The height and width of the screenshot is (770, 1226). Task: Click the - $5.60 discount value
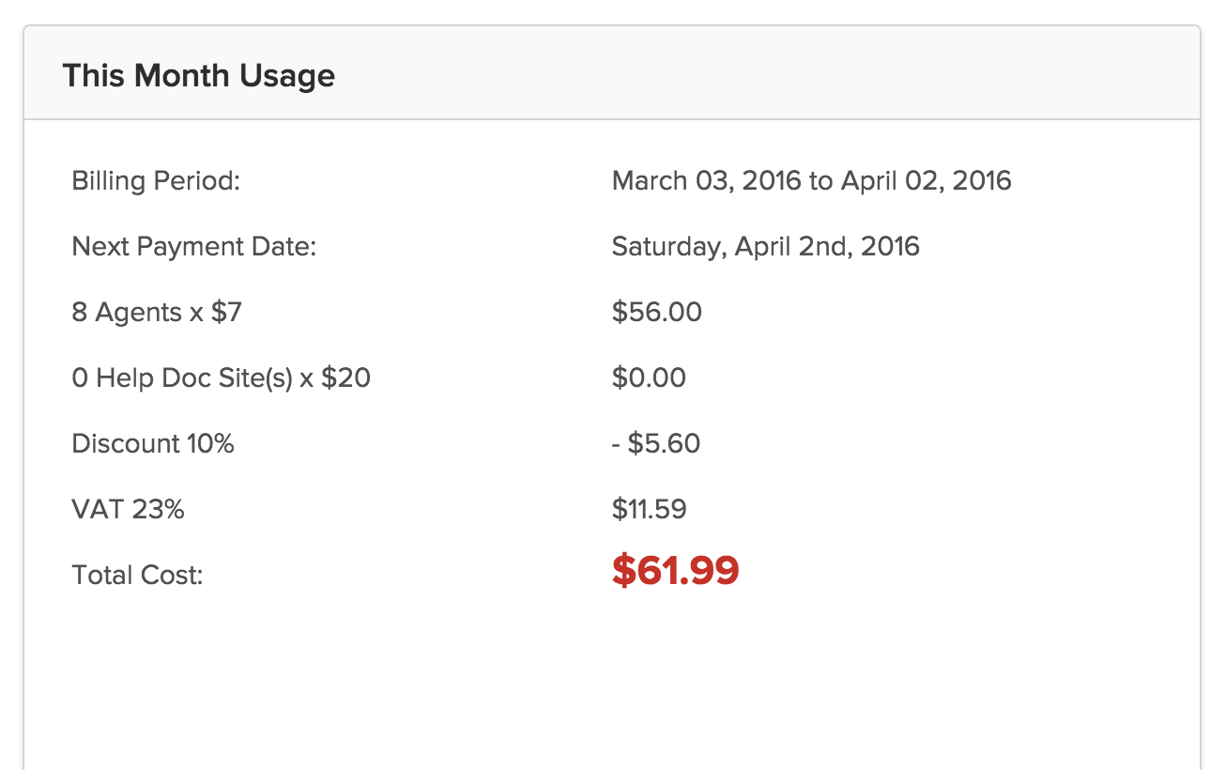click(656, 443)
